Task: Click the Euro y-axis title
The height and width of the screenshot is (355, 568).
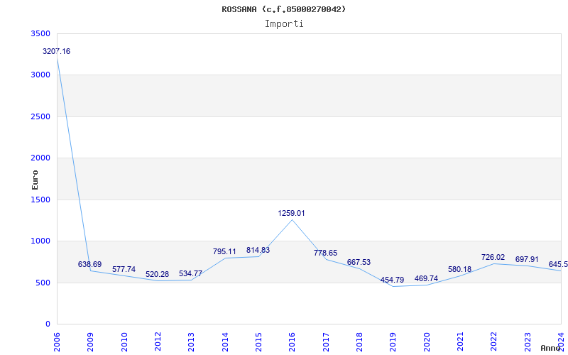Action: click(35, 180)
